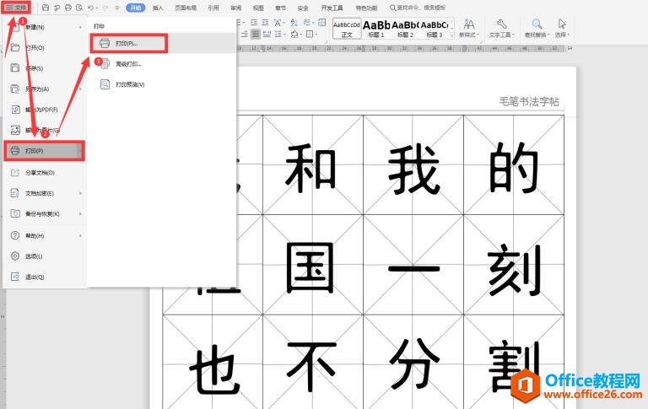Click the horizontal ruler
The height and width of the screenshot is (409, 648).
tap(403, 49)
